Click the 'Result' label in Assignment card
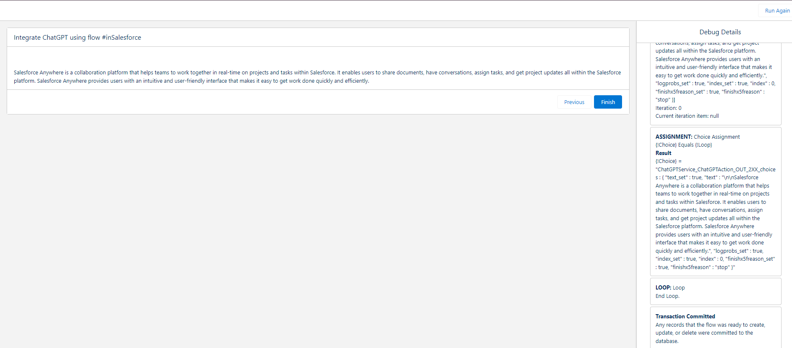This screenshot has height=348, width=792. click(x=663, y=153)
